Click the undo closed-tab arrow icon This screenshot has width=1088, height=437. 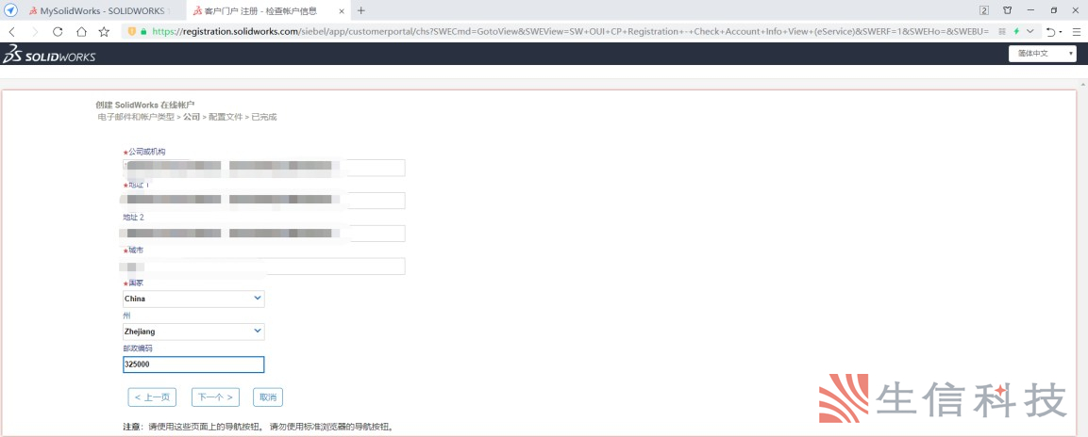coord(1049,31)
